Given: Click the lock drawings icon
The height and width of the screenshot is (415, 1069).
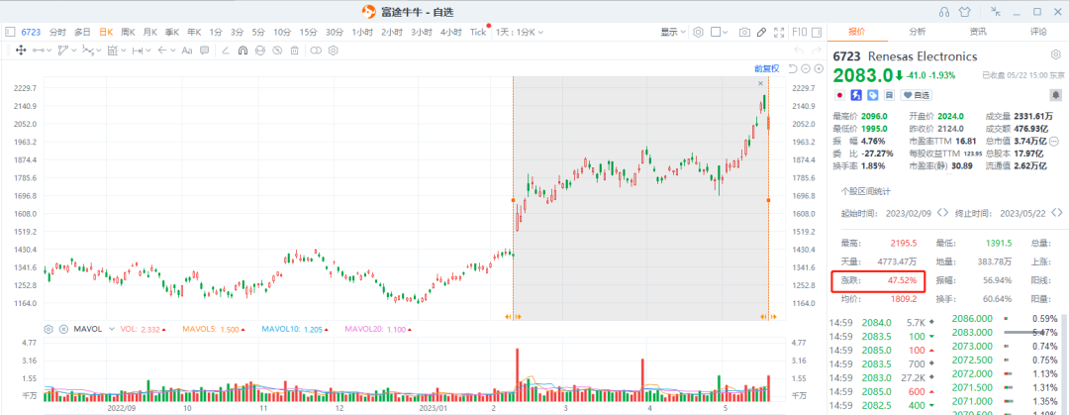Looking at the screenshot, I should (x=259, y=50).
